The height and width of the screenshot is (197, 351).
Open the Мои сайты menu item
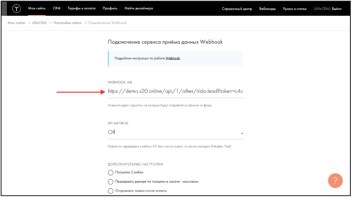point(37,8)
